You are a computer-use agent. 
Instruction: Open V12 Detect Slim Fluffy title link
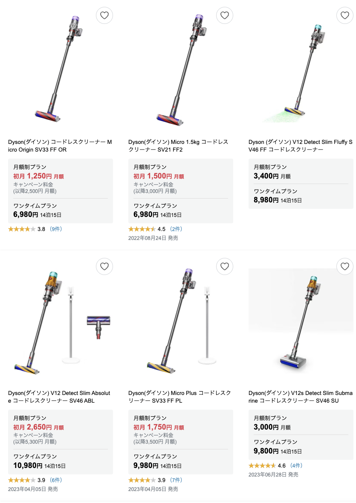300,146
